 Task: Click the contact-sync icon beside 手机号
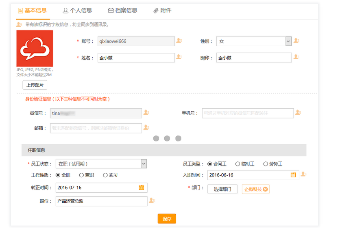coord(298,112)
